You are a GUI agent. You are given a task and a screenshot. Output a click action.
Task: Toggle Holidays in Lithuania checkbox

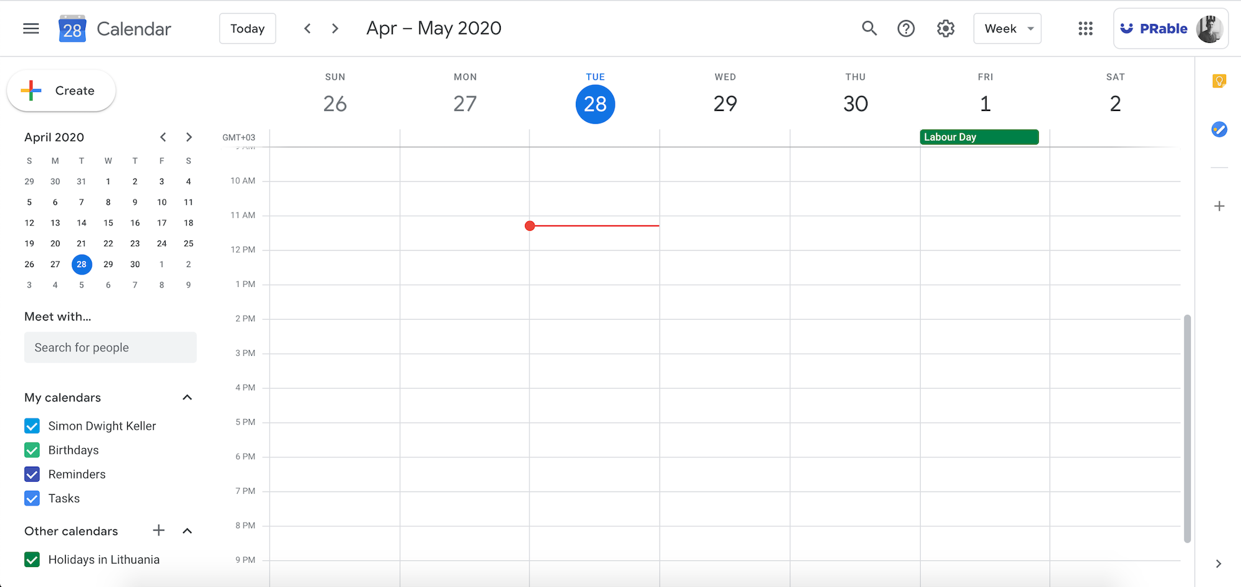32,560
